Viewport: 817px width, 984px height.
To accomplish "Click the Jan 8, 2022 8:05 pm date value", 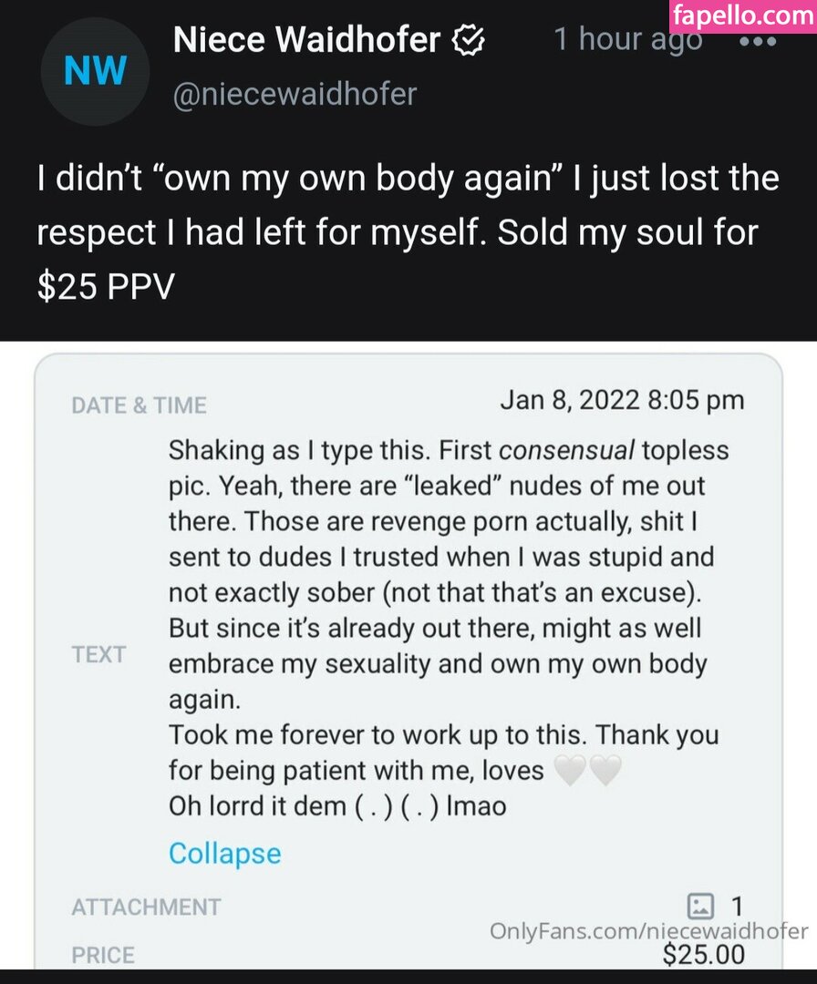I will pyautogui.click(x=622, y=400).
